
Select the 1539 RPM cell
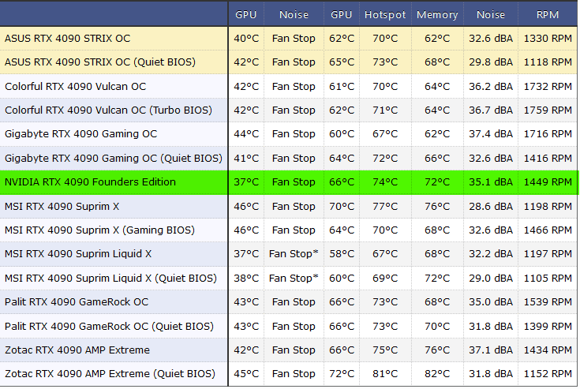pyautogui.click(x=548, y=301)
